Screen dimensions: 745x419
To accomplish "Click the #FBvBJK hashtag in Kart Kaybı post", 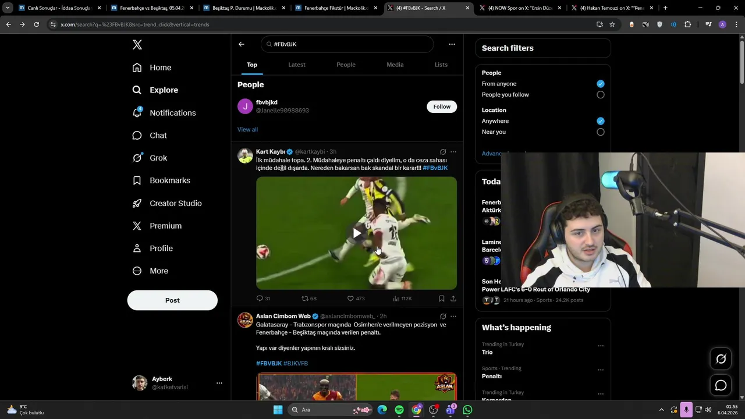I will coord(435,168).
